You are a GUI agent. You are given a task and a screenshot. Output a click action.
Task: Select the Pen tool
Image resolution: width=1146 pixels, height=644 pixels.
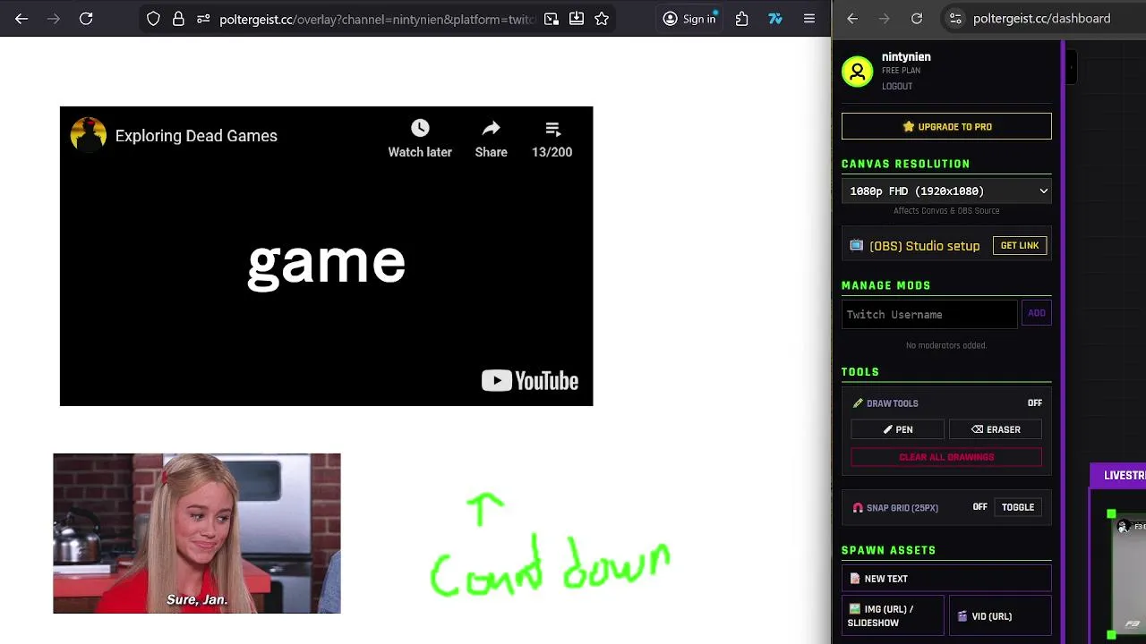point(897,429)
